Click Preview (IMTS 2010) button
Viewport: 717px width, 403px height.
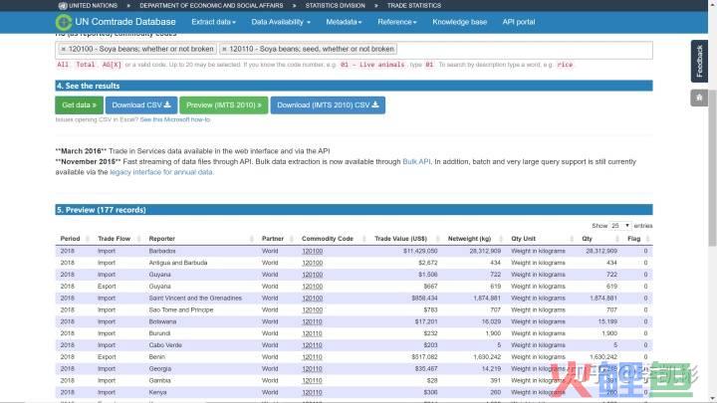(224, 105)
